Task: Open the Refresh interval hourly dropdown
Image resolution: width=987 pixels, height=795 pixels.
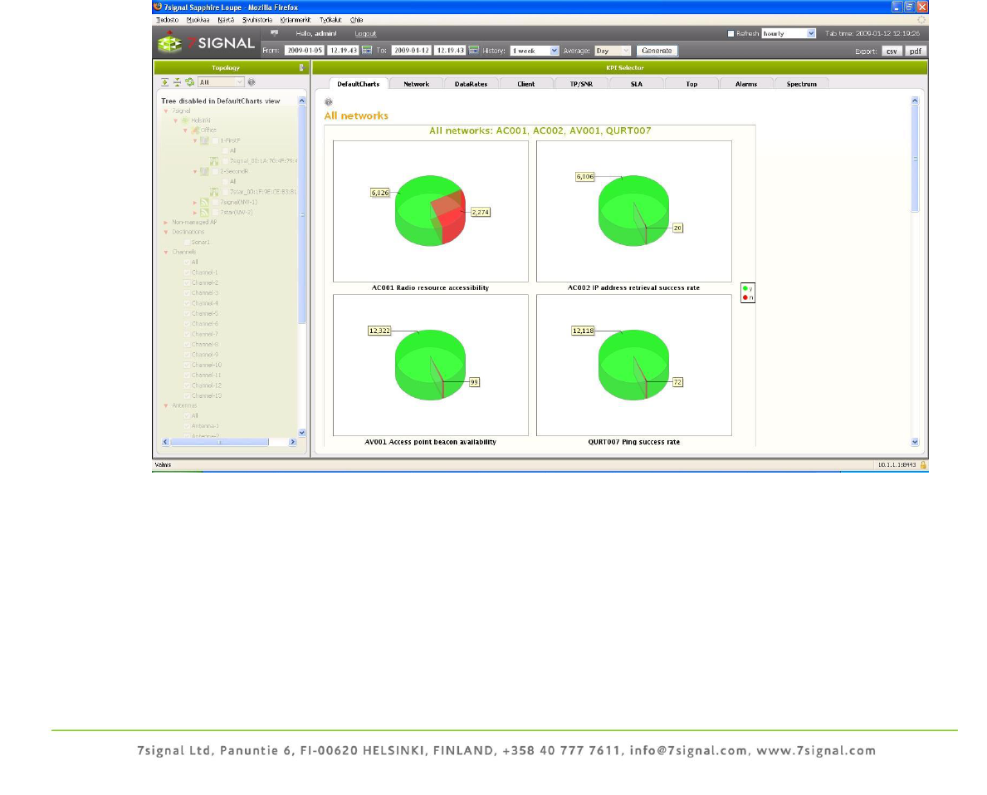Action: [789, 33]
